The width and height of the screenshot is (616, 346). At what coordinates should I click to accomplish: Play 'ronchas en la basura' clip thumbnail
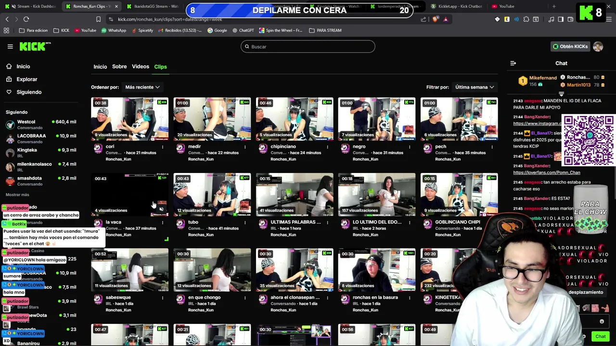click(x=377, y=270)
